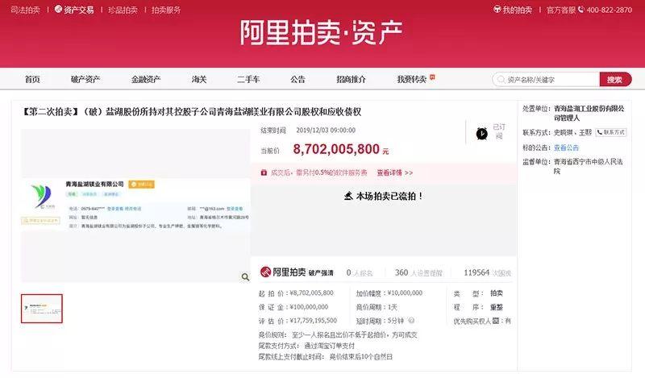Click the red 搜索 button
The image size is (645, 378).
click(615, 79)
